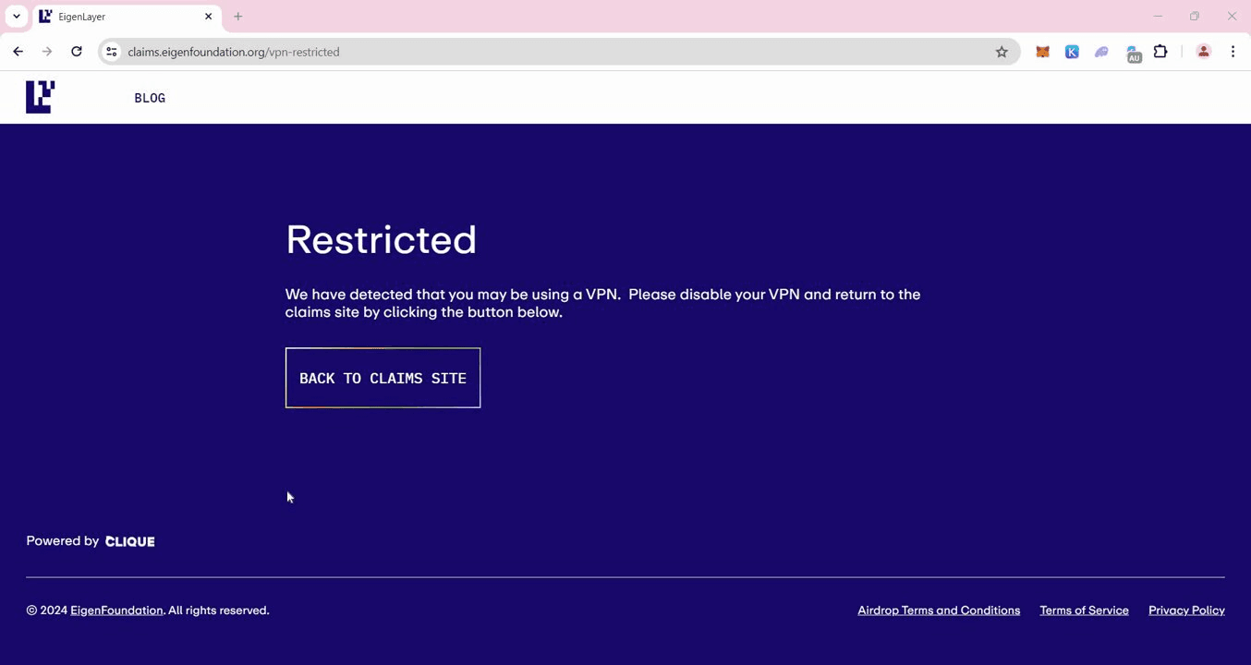The height and width of the screenshot is (665, 1251).
Task: Open the blue K extension icon
Action: [1072, 52]
